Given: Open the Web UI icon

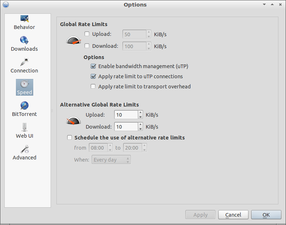Looking at the screenshot, I should point(24,127).
